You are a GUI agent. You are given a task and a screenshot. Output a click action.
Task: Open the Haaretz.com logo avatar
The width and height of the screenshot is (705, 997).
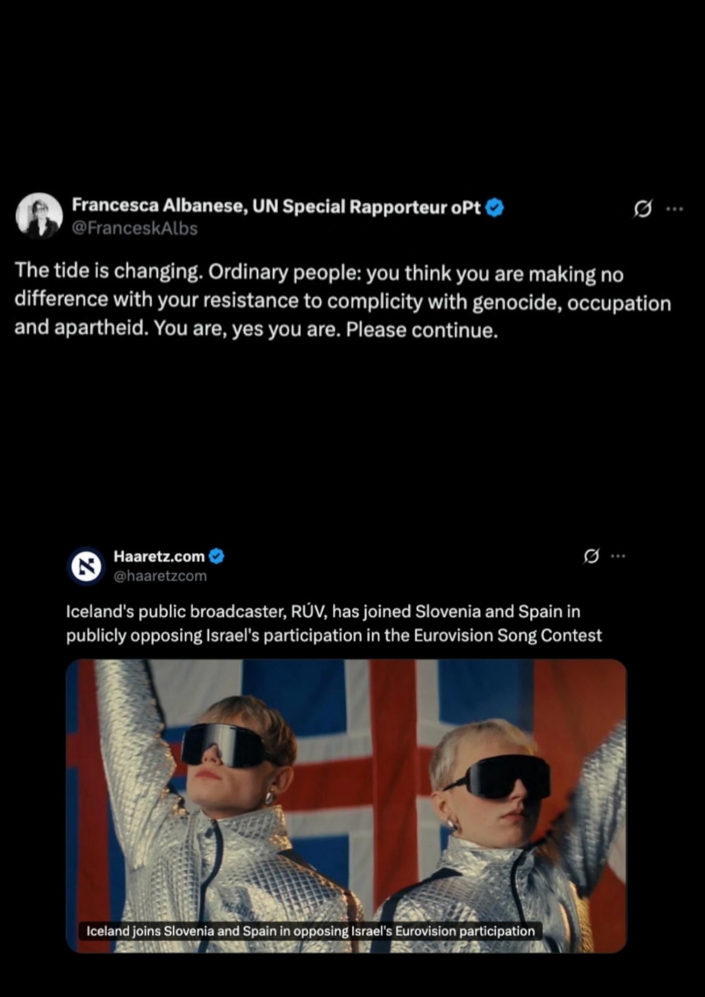(86, 566)
